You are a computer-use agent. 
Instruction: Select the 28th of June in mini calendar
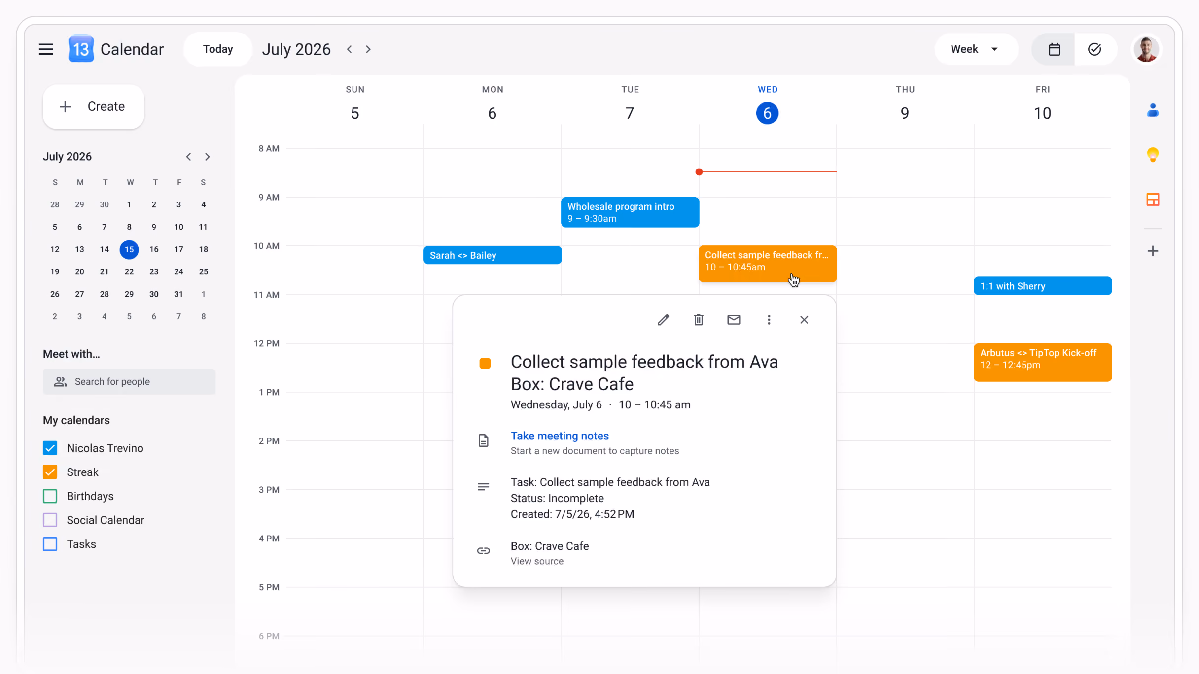click(x=55, y=204)
